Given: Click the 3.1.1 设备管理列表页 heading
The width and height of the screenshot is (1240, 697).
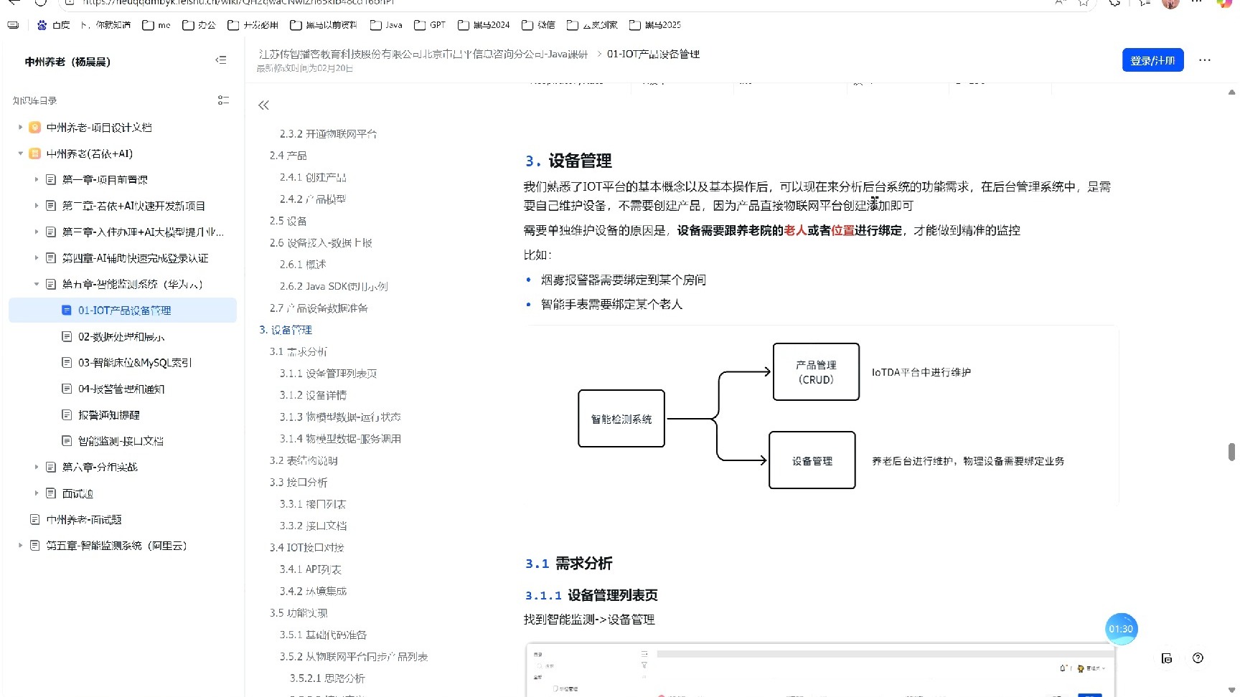Looking at the screenshot, I should [591, 595].
